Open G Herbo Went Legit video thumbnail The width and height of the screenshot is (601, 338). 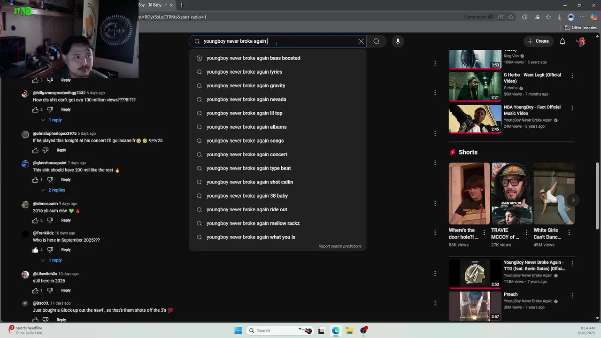(x=475, y=86)
